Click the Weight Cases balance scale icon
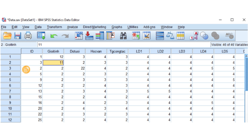Image resolution: width=248 pixels, height=139 pixels. (x=170, y=36)
